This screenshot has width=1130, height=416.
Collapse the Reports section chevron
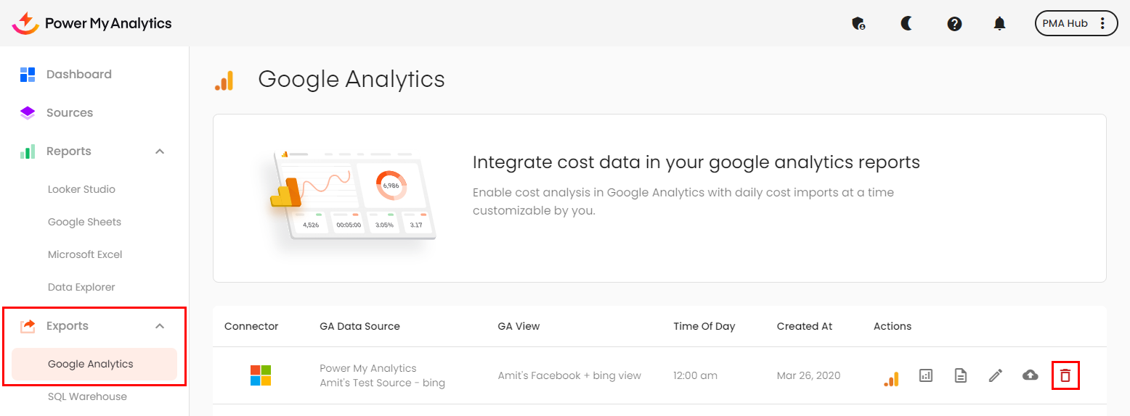coord(160,151)
